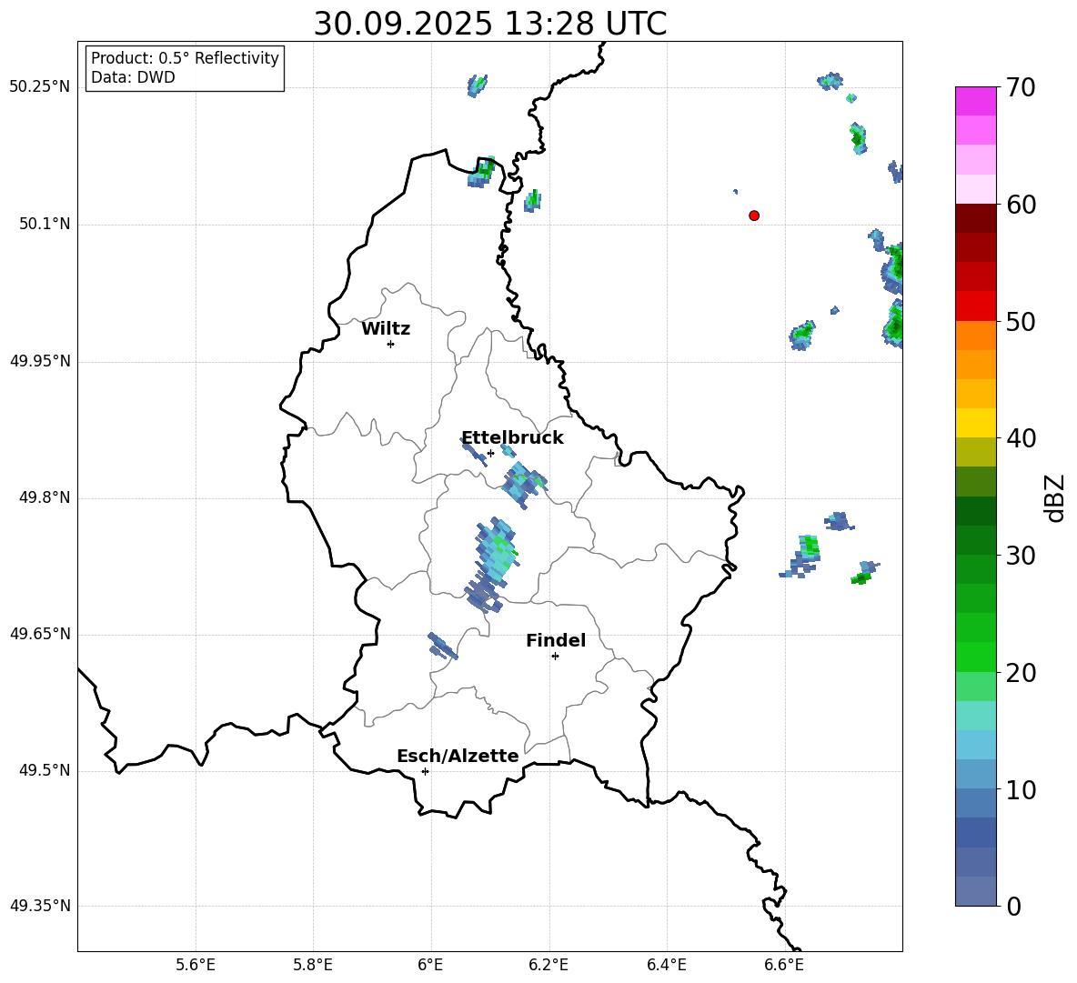
Task: Click the 49.8°N latitude label
Action: 45,497
